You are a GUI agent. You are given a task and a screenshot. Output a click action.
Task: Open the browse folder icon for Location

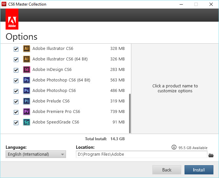pyautogui.click(x=211, y=155)
